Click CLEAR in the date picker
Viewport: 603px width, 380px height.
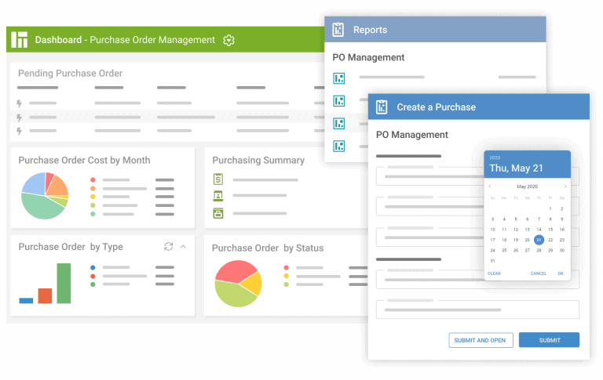click(494, 273)
